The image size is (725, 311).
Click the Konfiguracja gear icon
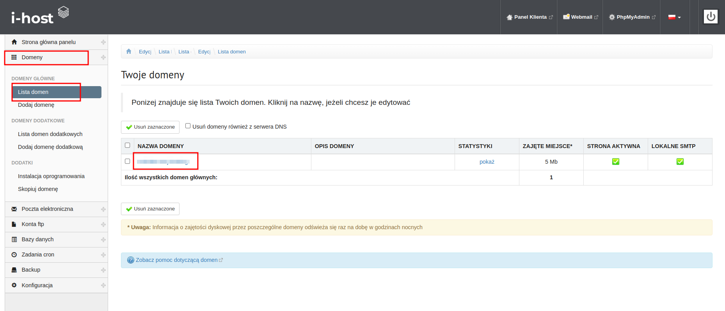point(14,285)
